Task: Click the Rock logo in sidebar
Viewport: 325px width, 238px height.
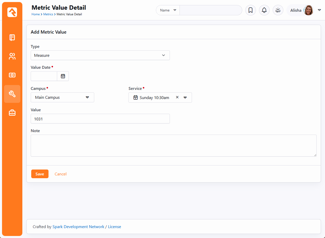Action: coord(12,12)
